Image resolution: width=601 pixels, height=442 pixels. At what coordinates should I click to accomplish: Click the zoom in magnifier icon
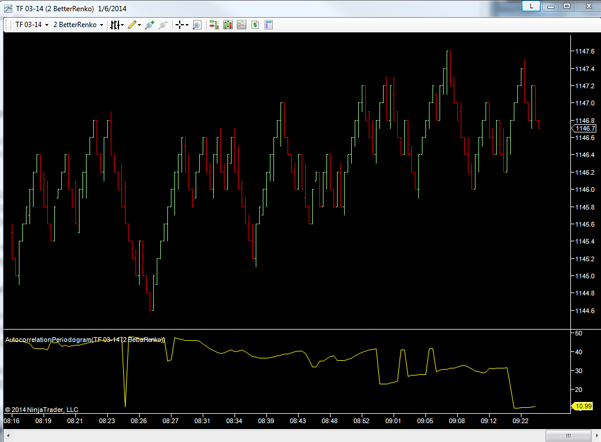(150, 25)
